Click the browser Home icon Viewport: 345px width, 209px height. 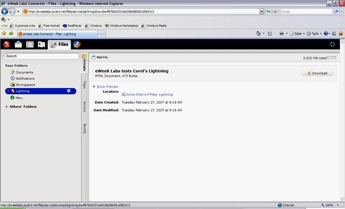point(258,33)
